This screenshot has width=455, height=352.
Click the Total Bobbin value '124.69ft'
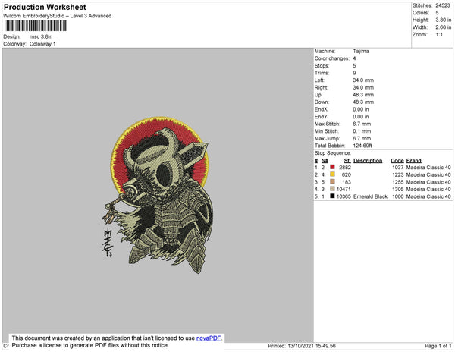pyautogui.click(x=362, y=146)
